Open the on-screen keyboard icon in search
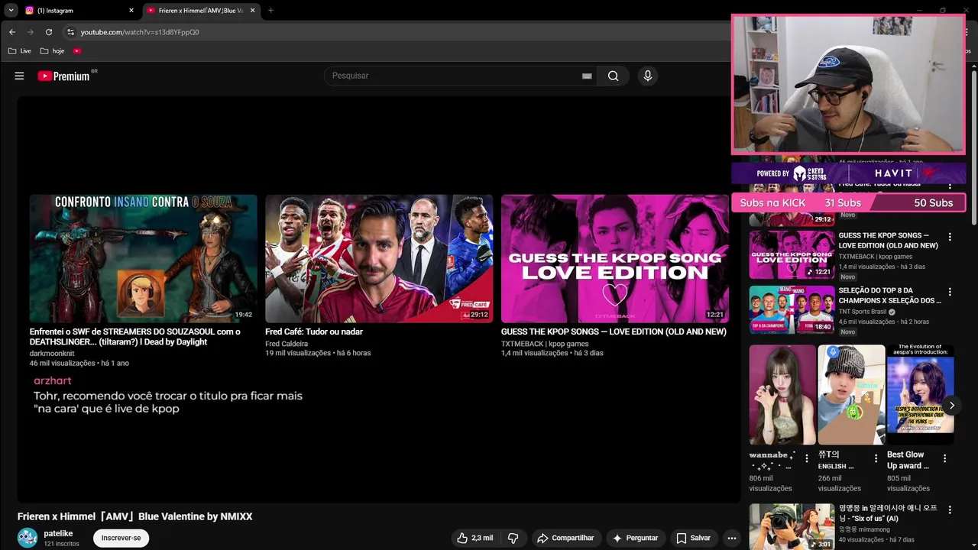 587,76
